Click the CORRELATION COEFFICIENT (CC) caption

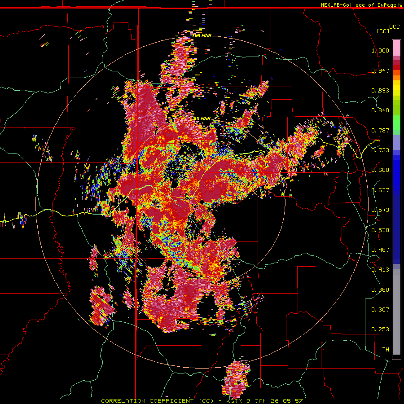(x=157, y=401)
